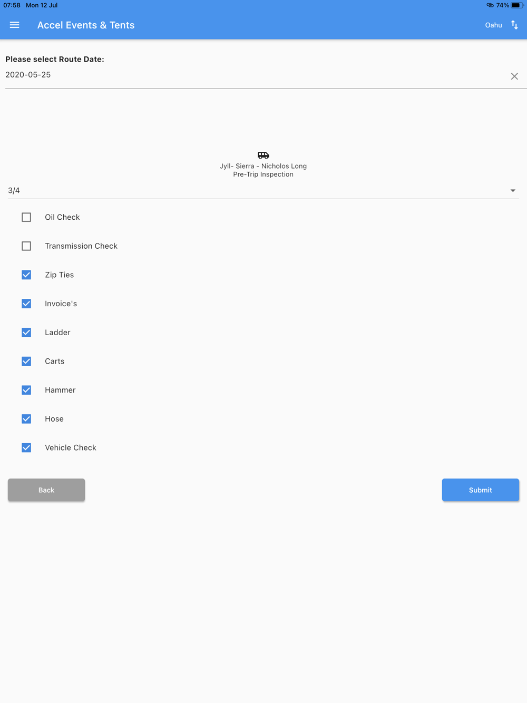The height and width of the screenshot is (703, 527).
Task: Tap the Back button
Action: [x=46, y=490]
